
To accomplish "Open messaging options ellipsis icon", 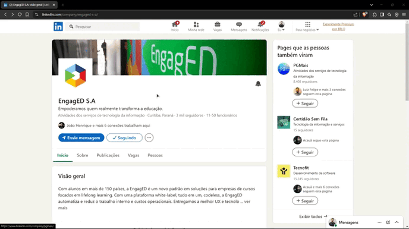I will coord(379,222).
